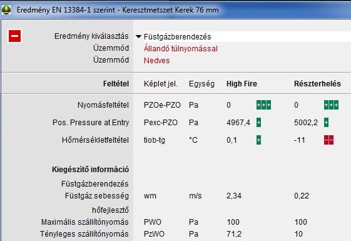Click the Feltétel column header

pos(116,84)
